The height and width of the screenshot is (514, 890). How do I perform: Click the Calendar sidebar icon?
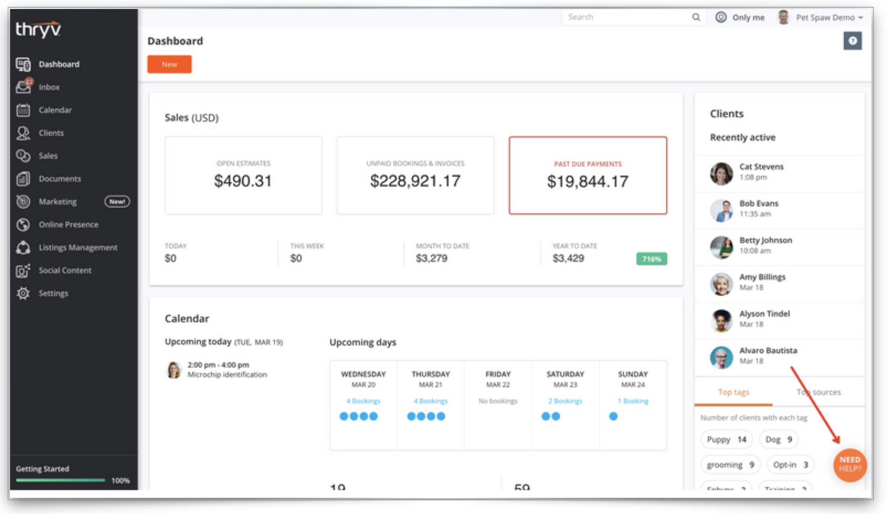coord(23,110)
